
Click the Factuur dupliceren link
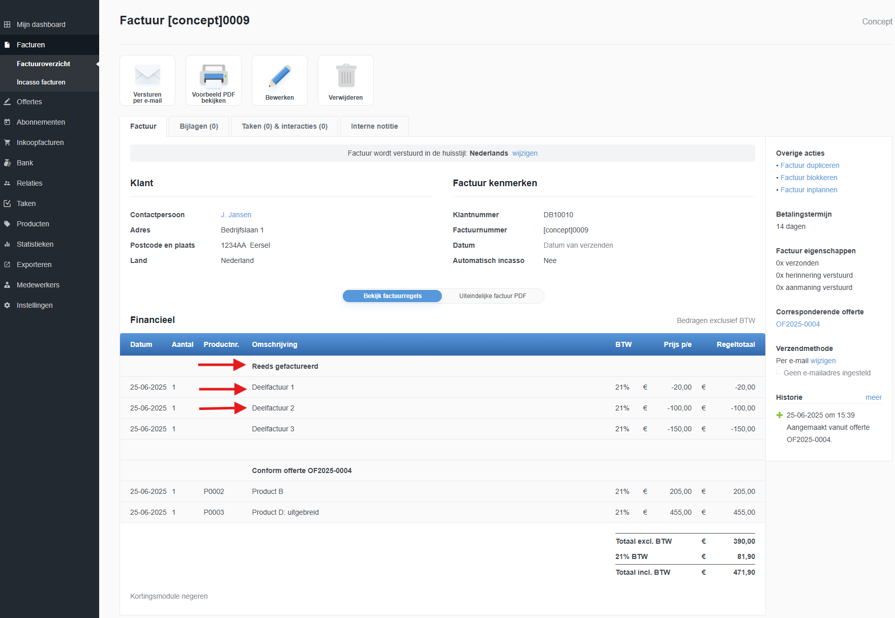tap(810, 165)
